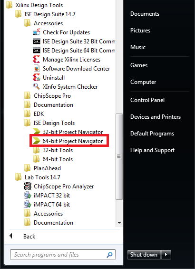Open the Shut down options arrow
The image size is (195, 269).
(166, 254)
